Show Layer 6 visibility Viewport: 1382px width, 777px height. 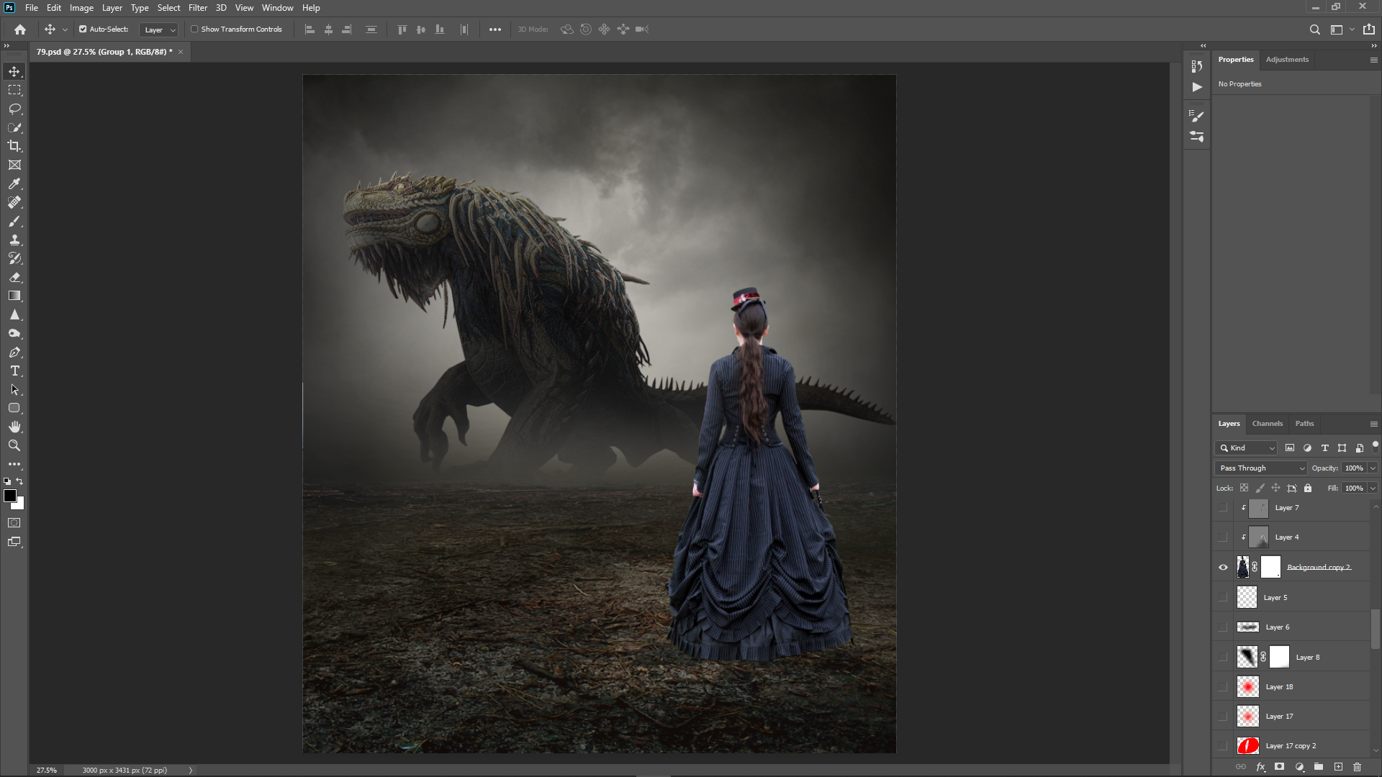click(1223, 627)
